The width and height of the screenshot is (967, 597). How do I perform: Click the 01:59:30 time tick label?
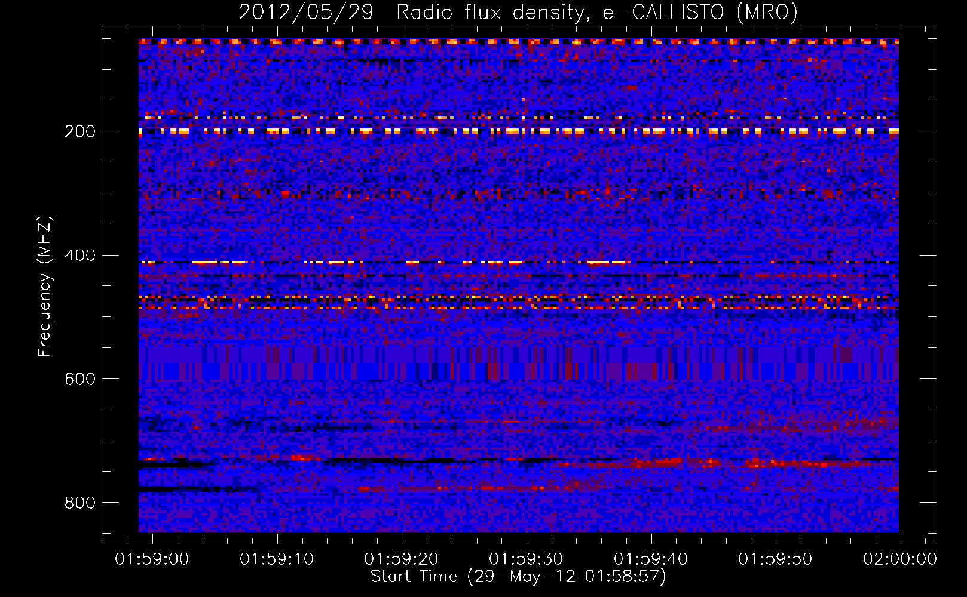coord(526,559)
